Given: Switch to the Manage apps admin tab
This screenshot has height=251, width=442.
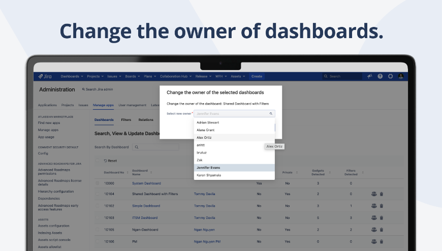Looking at the screenshot, I should coord(103,105).
